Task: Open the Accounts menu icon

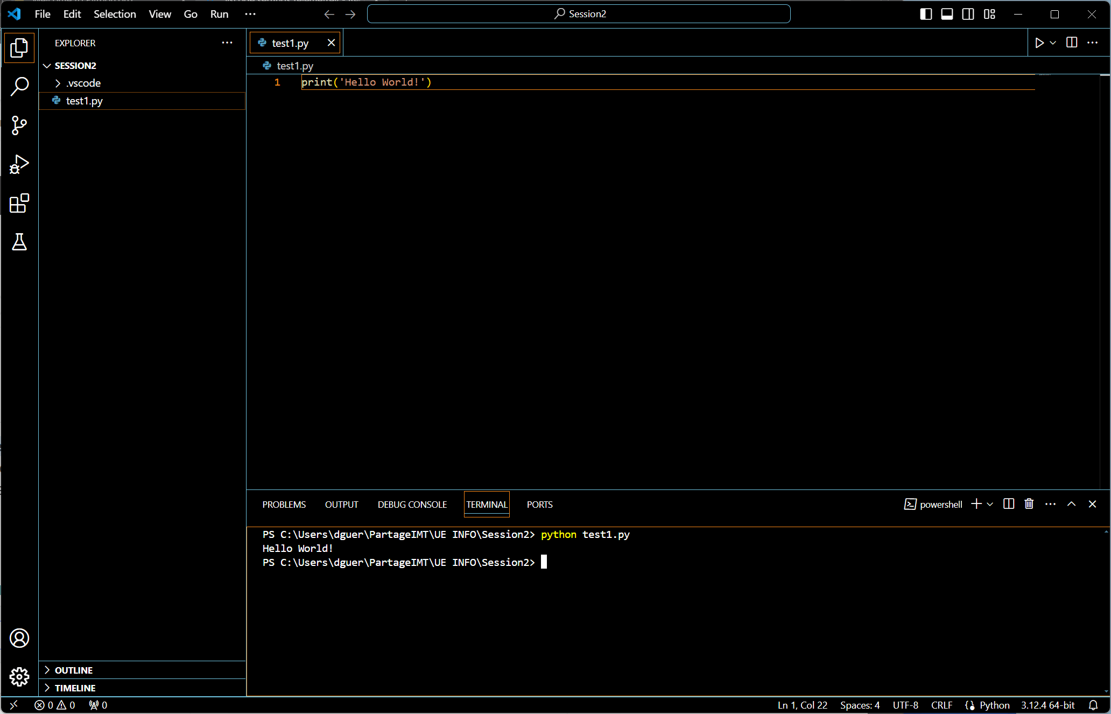Action: 19,638
